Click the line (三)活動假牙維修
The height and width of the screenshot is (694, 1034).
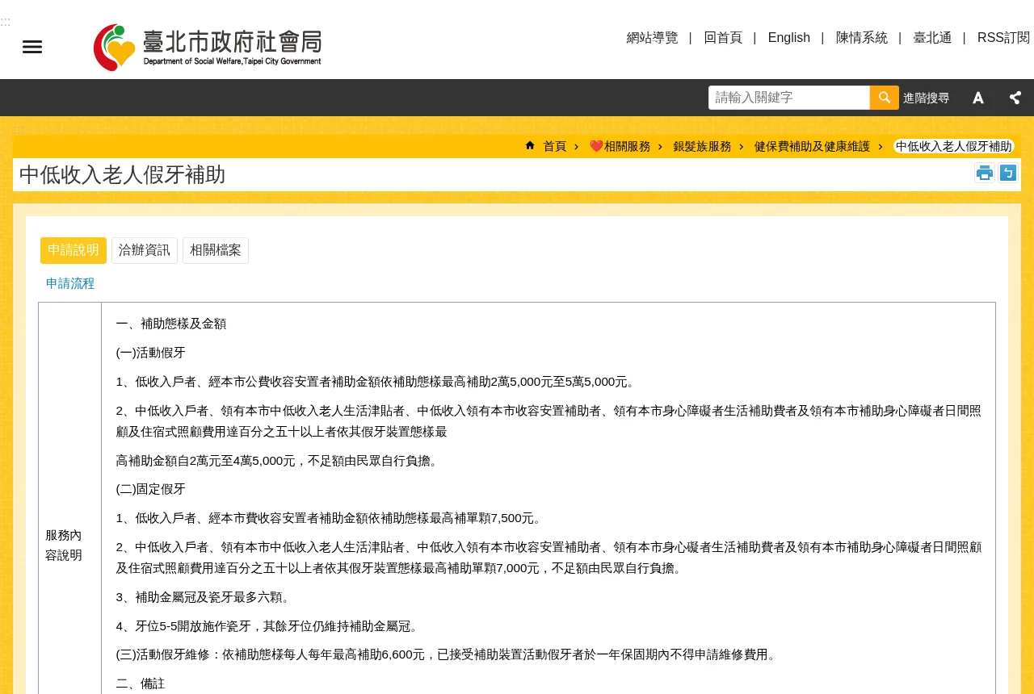[448, 654]
